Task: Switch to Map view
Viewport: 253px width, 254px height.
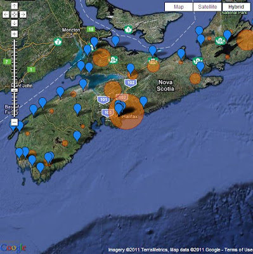Action: point(179,7)
